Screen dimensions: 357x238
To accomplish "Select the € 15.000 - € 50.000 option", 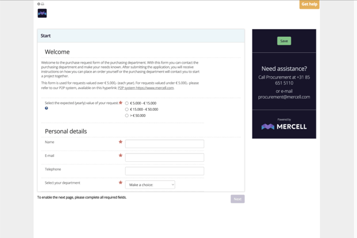I will click(x=127, y=109).
